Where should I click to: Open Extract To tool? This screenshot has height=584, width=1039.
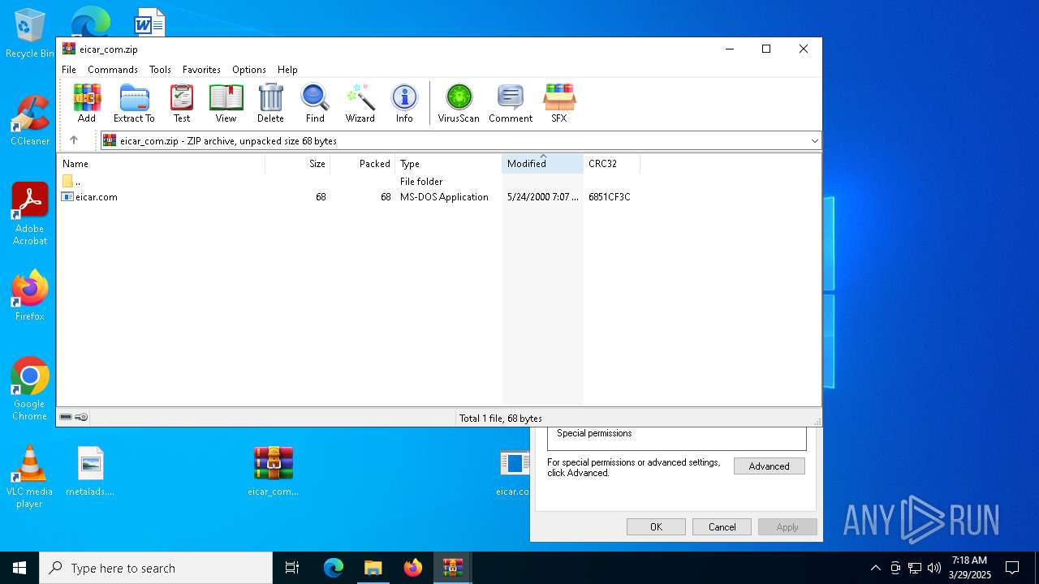coord(134,103)
